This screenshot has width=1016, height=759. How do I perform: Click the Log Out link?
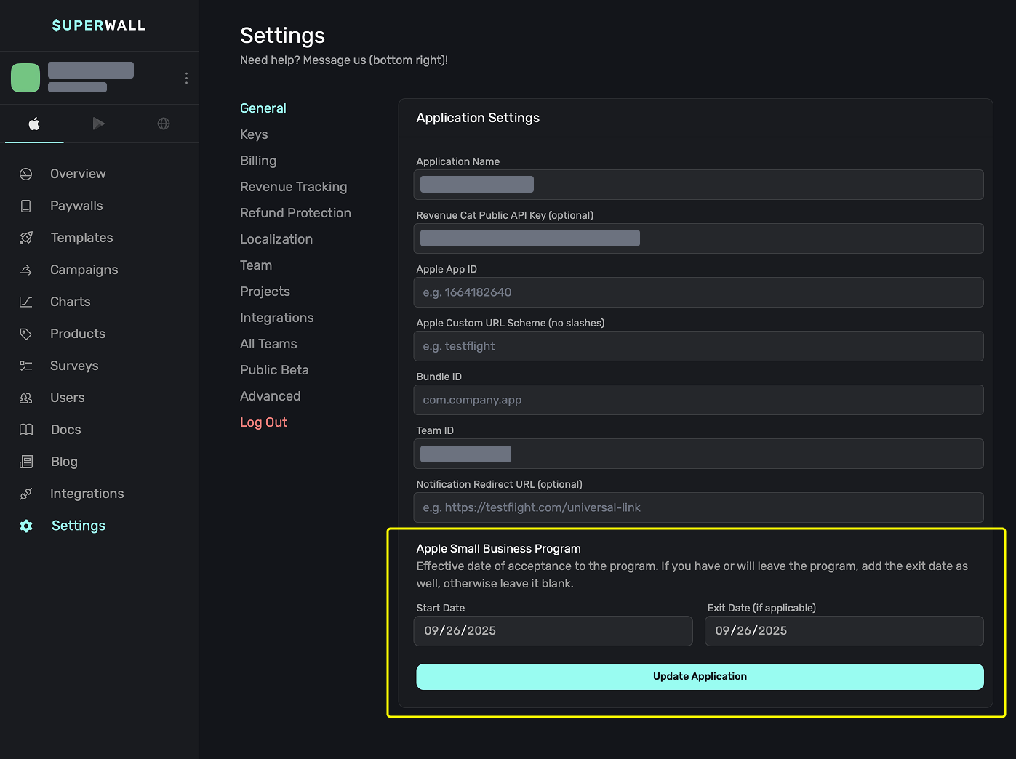coord(263,422)
